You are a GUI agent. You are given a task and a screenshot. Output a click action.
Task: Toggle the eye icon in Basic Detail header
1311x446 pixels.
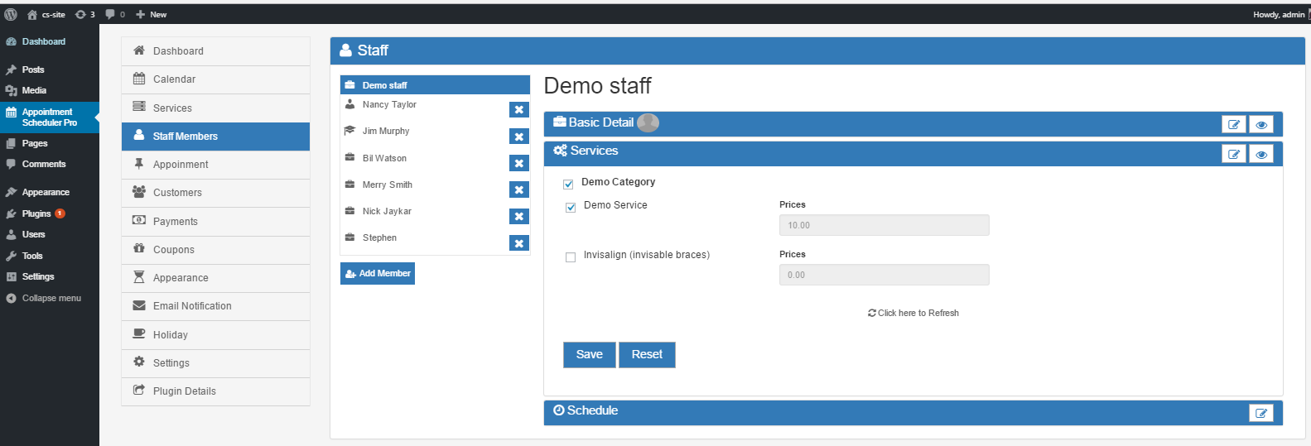[x=1260, y=125]
